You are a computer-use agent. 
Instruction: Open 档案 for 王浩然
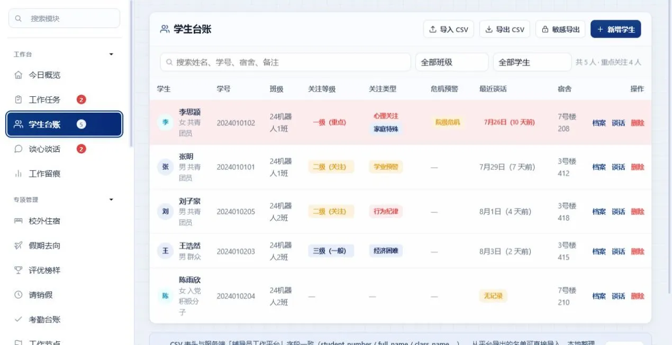click(x=599, y=251)
